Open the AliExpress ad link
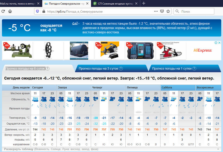Screen dimensions: 223x152 (x=203, y=50)
